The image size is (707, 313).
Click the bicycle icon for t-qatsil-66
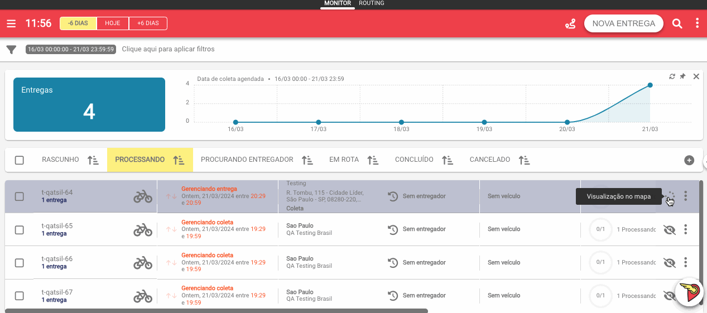pyautogui.click(x=143, y=262)
